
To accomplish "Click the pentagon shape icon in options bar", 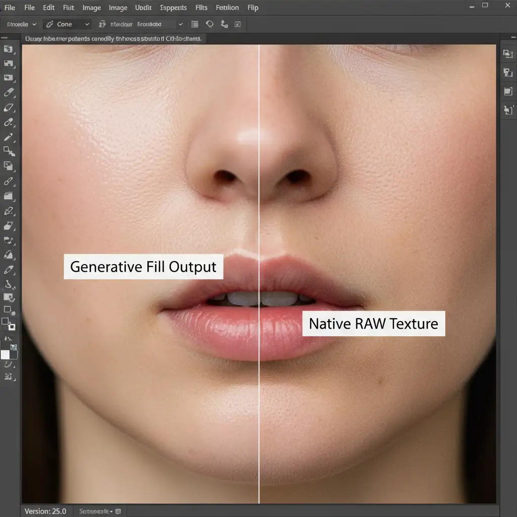I will (210, 24).
